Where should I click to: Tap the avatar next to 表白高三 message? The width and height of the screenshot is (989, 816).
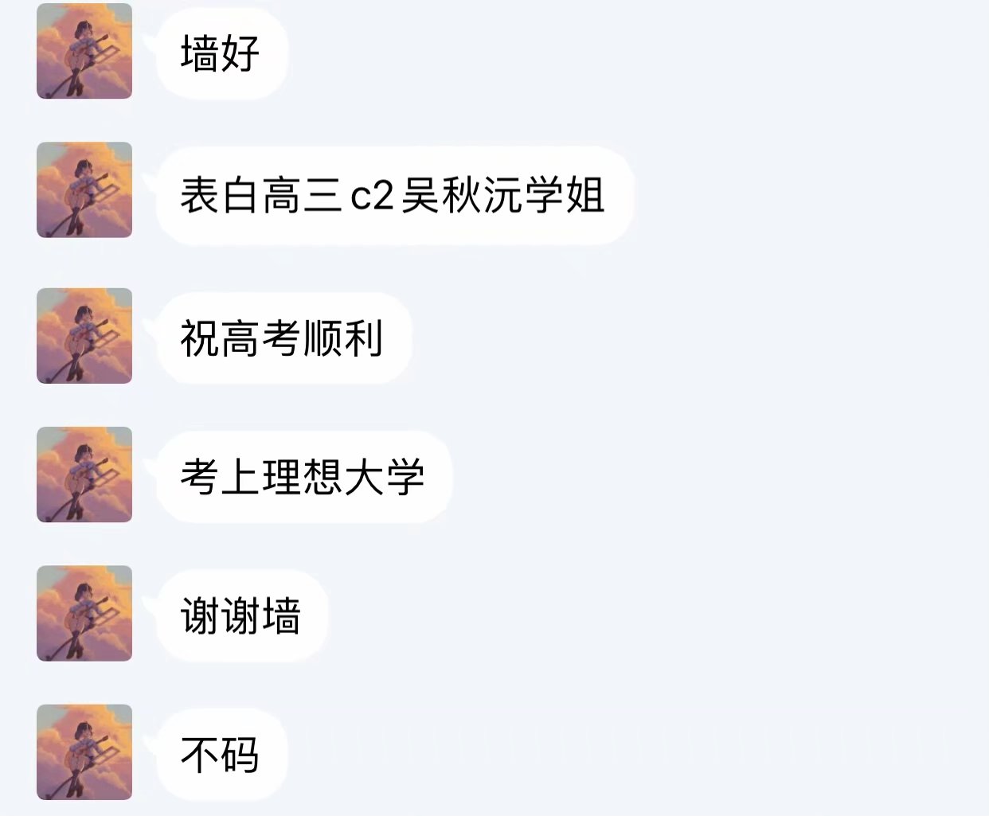pyautogui.click(x=84, y=189)
